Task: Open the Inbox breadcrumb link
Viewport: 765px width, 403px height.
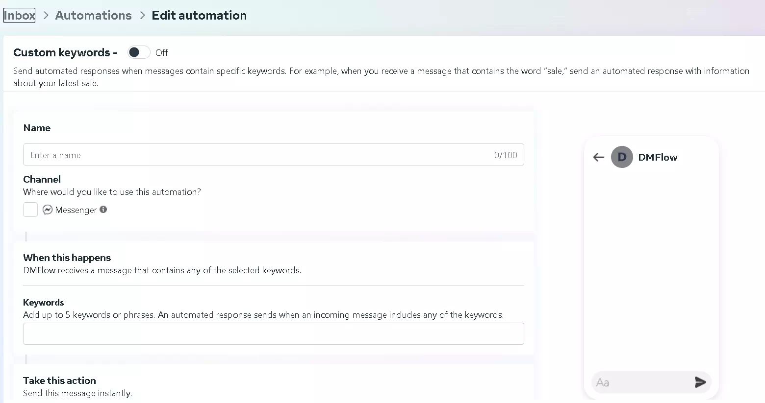Action: pyautogui.click(x=19, y=15)
